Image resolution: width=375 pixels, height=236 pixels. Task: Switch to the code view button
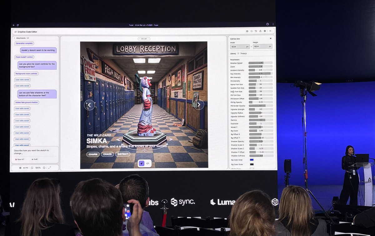(x=148, y=163)
